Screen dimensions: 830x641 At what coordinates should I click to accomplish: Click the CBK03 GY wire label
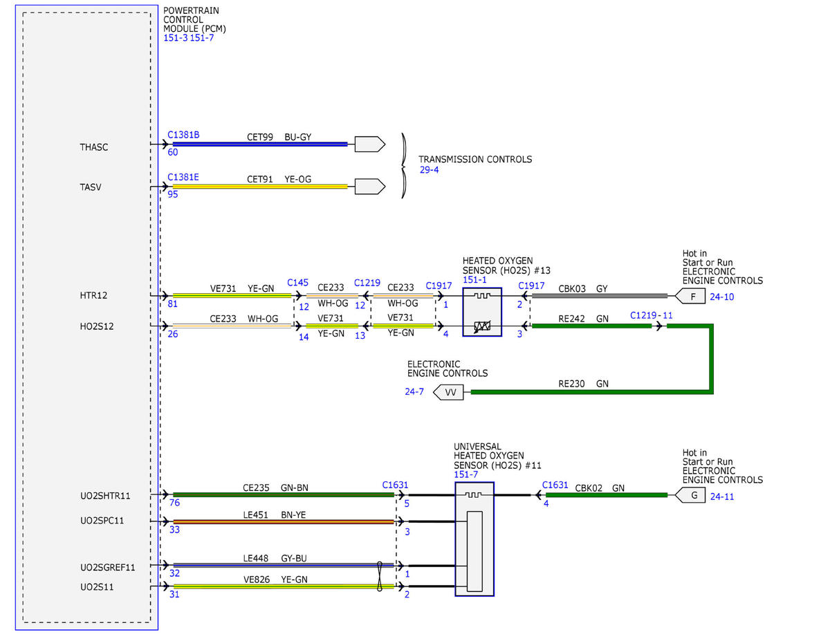(x=582, y=288)
